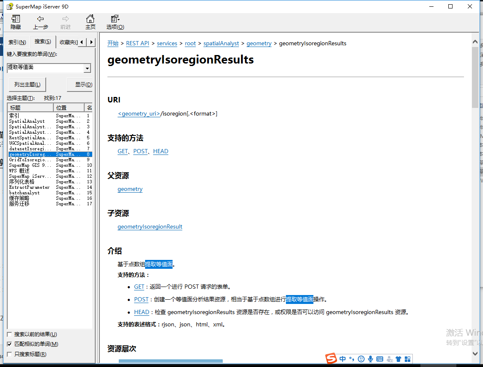Follow the <geometry_uri> link under URI
The width and height of the screenshot is (483, 367).
click(139, 114)
